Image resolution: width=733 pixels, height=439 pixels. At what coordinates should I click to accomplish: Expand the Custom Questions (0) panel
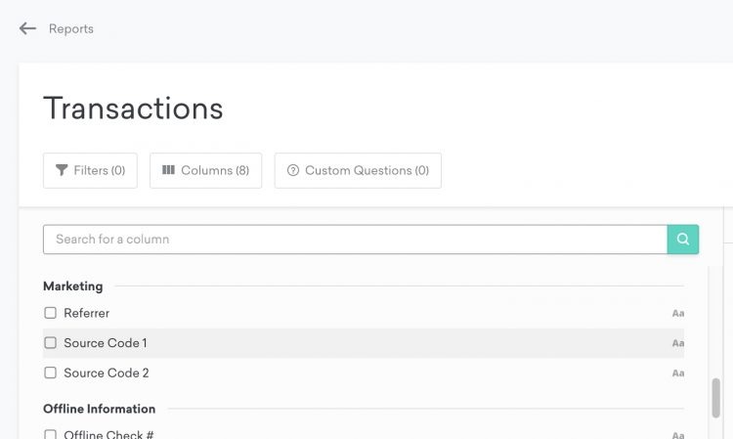358,170
